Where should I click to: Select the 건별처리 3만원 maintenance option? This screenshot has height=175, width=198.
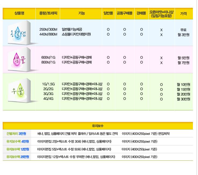(x=17, y=134)
